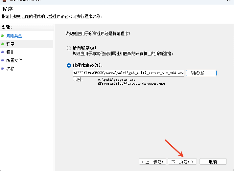Click blue bullet beside 操作
Image resolution: width=234 pixels, height=171 pixels.
2,52
